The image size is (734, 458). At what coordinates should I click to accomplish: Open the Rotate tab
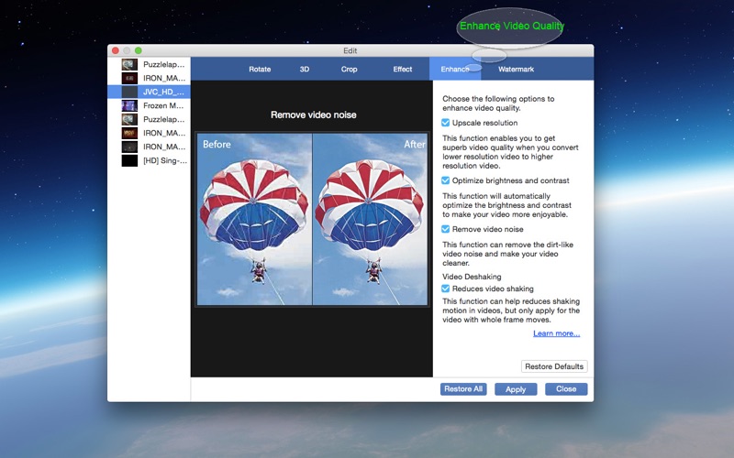pyautogui.click(x=260, y=70)
